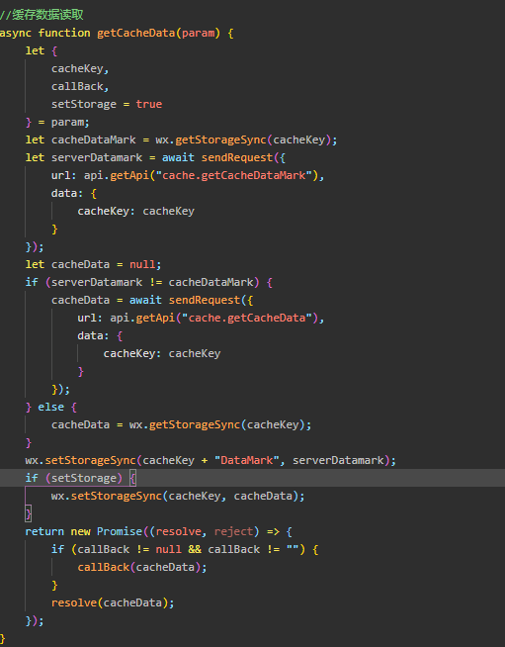Click wx.getStorageSync in the else block
Viewport: 505px width, 647px height.
coord(185,424)
